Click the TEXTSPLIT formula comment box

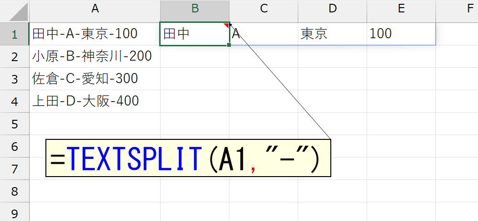[x=188, y=158]
